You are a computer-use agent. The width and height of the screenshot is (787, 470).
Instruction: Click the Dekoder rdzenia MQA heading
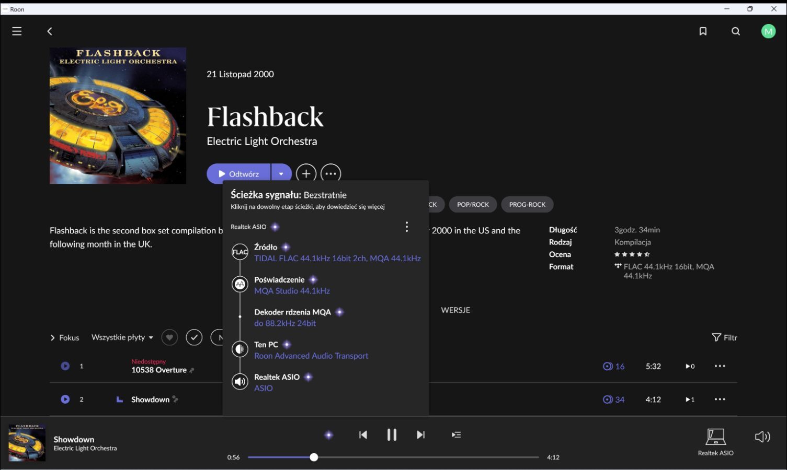point(292,312)
